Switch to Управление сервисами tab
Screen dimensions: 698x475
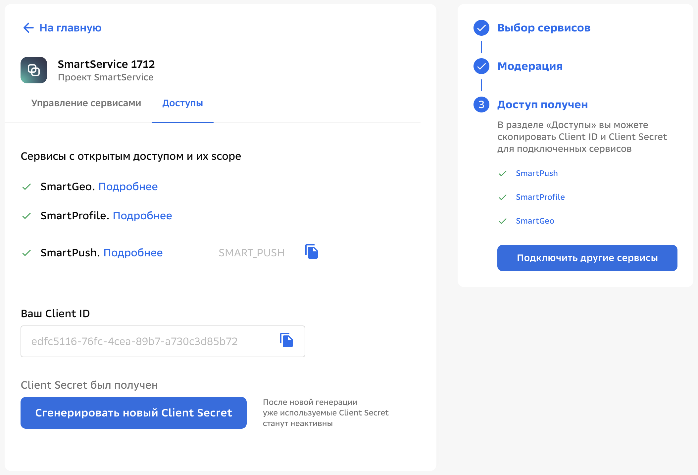click(x=86, y=103)
